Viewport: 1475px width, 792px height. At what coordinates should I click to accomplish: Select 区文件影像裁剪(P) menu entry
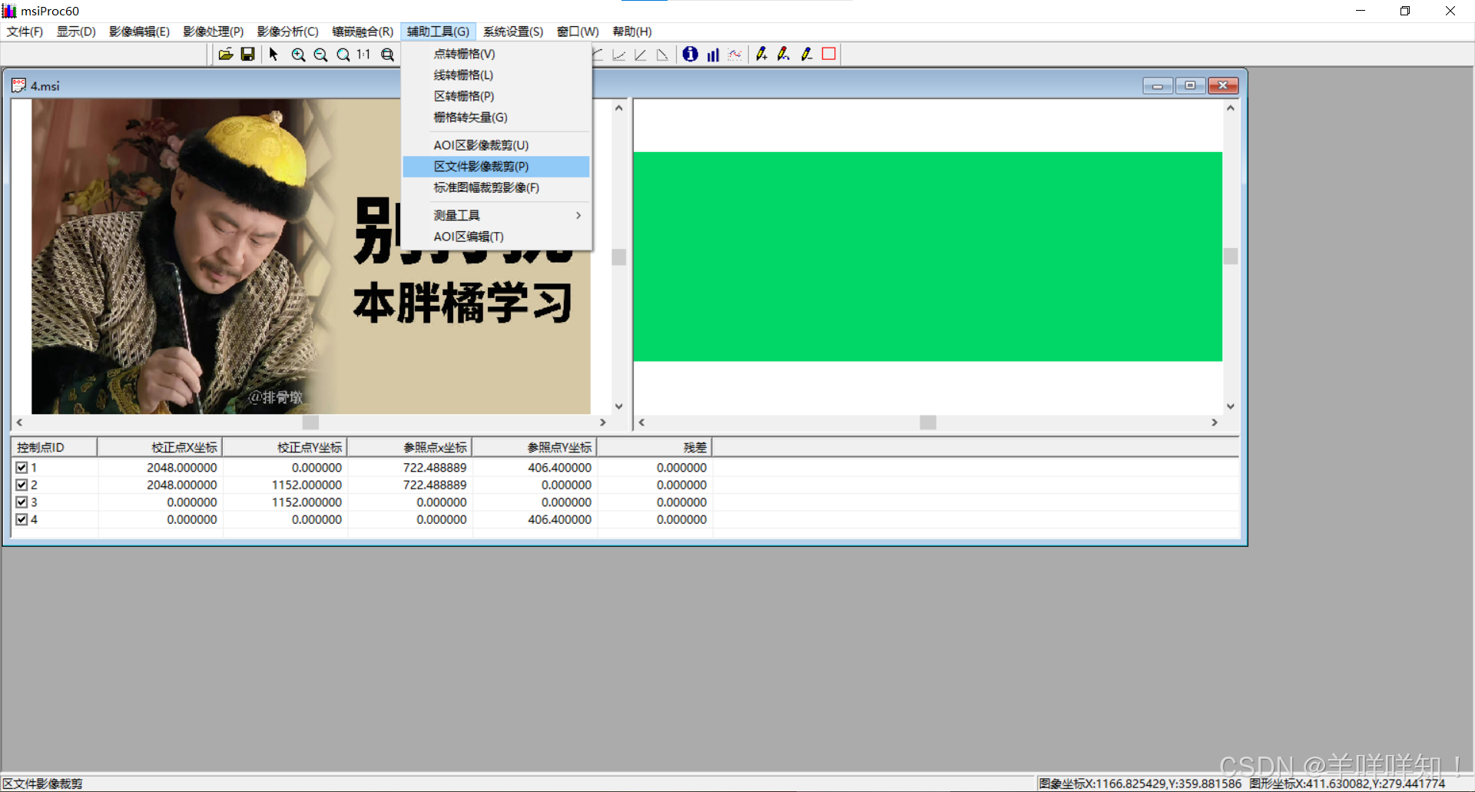click(496, 167)
